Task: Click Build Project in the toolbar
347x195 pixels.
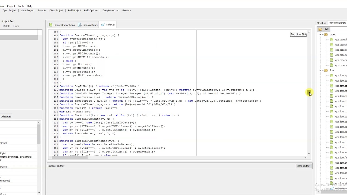Action: coord(74,11)
